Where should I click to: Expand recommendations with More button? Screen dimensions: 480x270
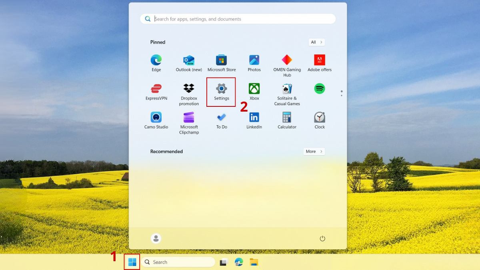tap(314, 151)
